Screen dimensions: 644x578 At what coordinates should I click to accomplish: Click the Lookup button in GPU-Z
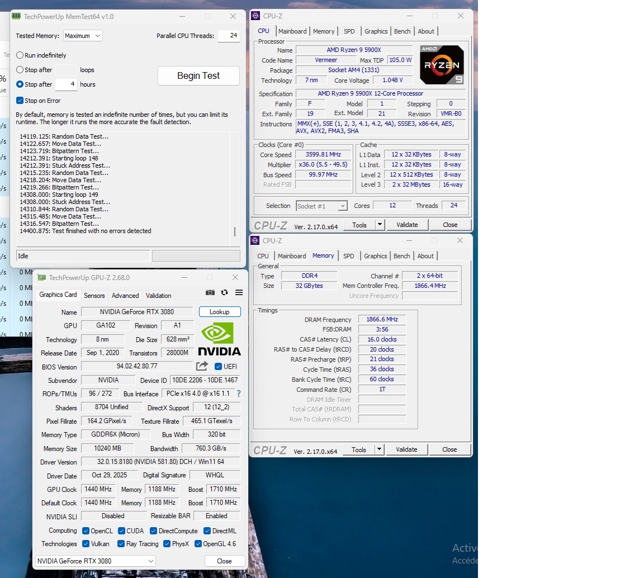(x=219, y=312)
